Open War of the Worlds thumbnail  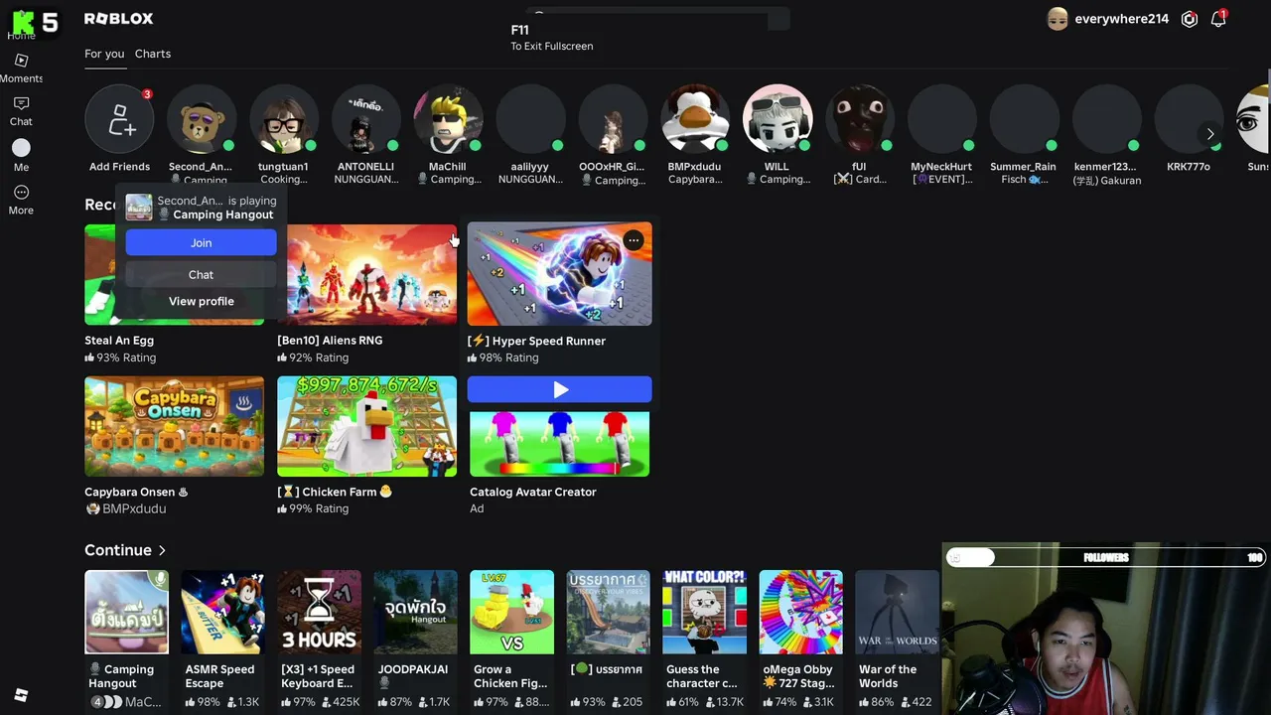pyautogui.click(x=898, y=612)
